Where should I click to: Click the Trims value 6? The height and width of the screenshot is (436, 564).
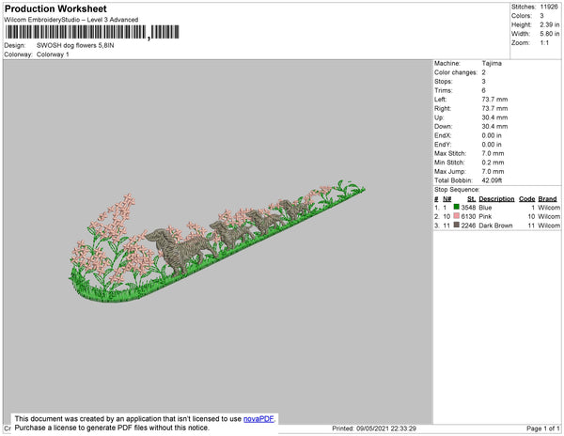(x=484, y=90)
